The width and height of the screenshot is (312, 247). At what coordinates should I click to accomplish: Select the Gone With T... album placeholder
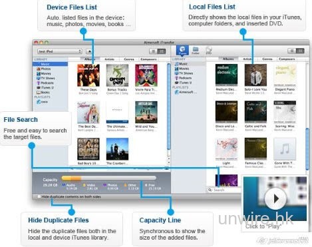point(285,149)
